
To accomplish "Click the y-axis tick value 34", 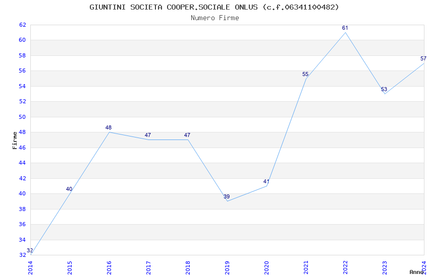I will coord(22,240).
